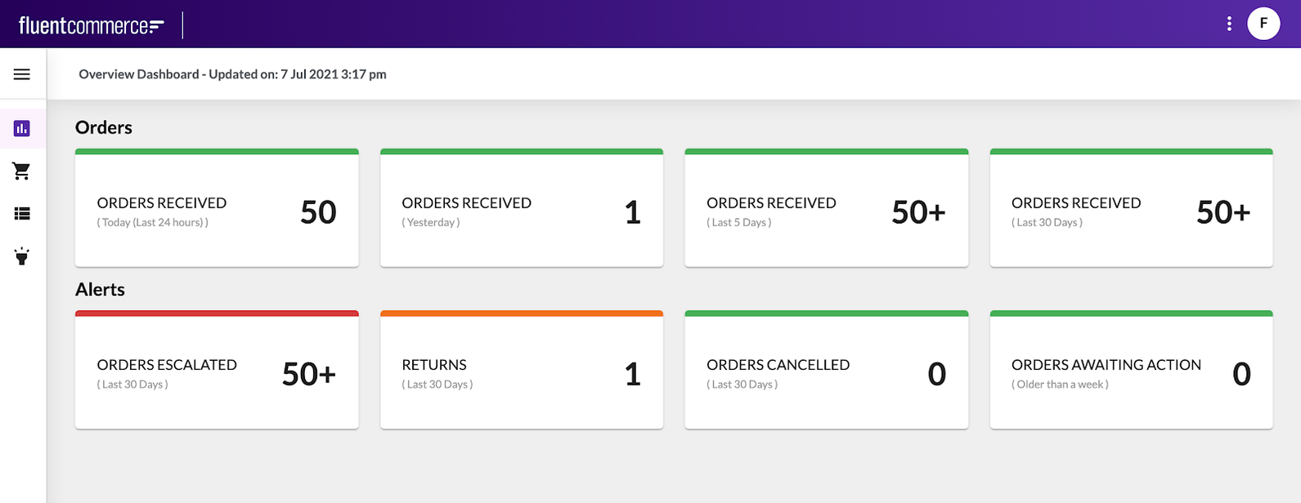
Task: Click the orange bar on Returns card
Action: click(x=522, y=314)
